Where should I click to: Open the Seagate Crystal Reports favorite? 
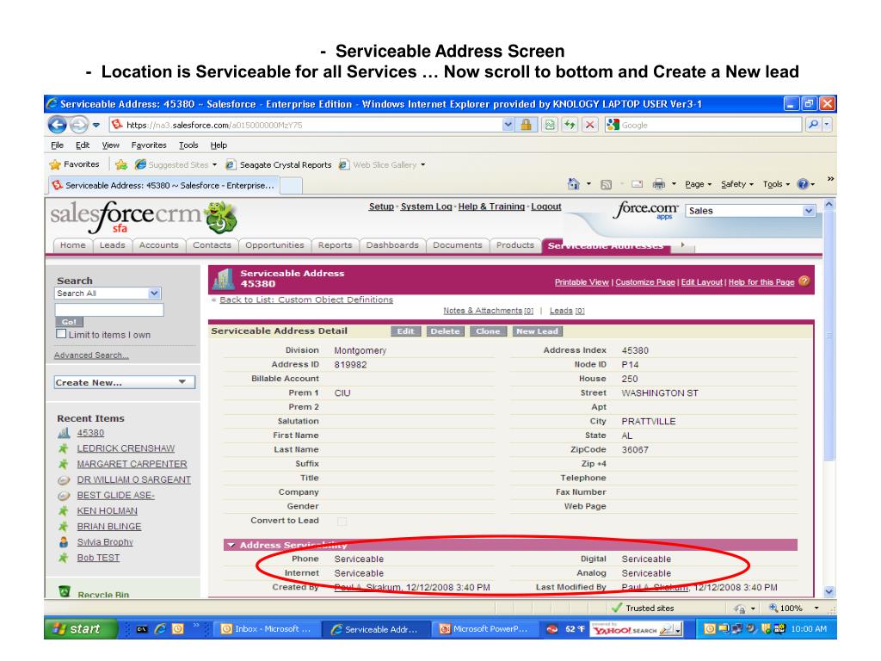point(279,164)
